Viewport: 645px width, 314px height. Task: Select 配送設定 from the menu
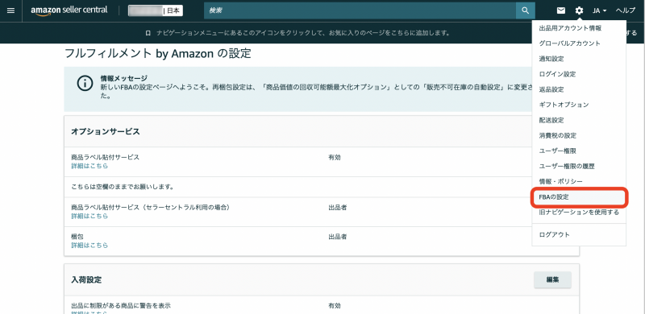click(551, 120)
